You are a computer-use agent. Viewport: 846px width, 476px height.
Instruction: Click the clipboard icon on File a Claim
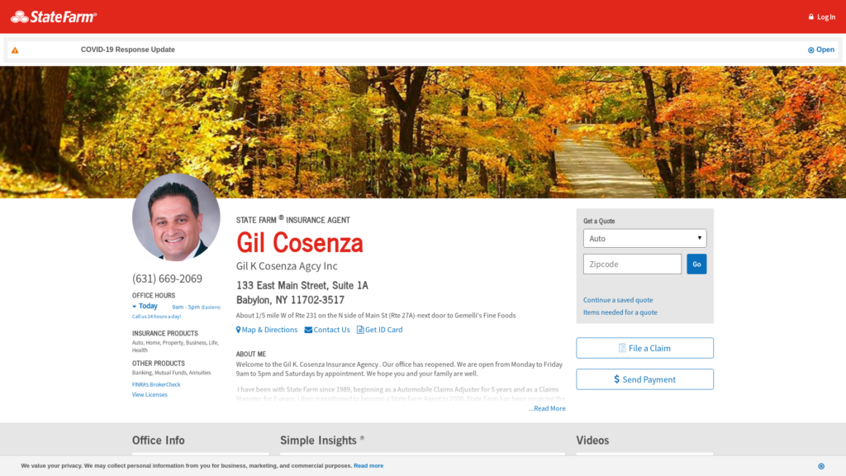coord(622,348)
